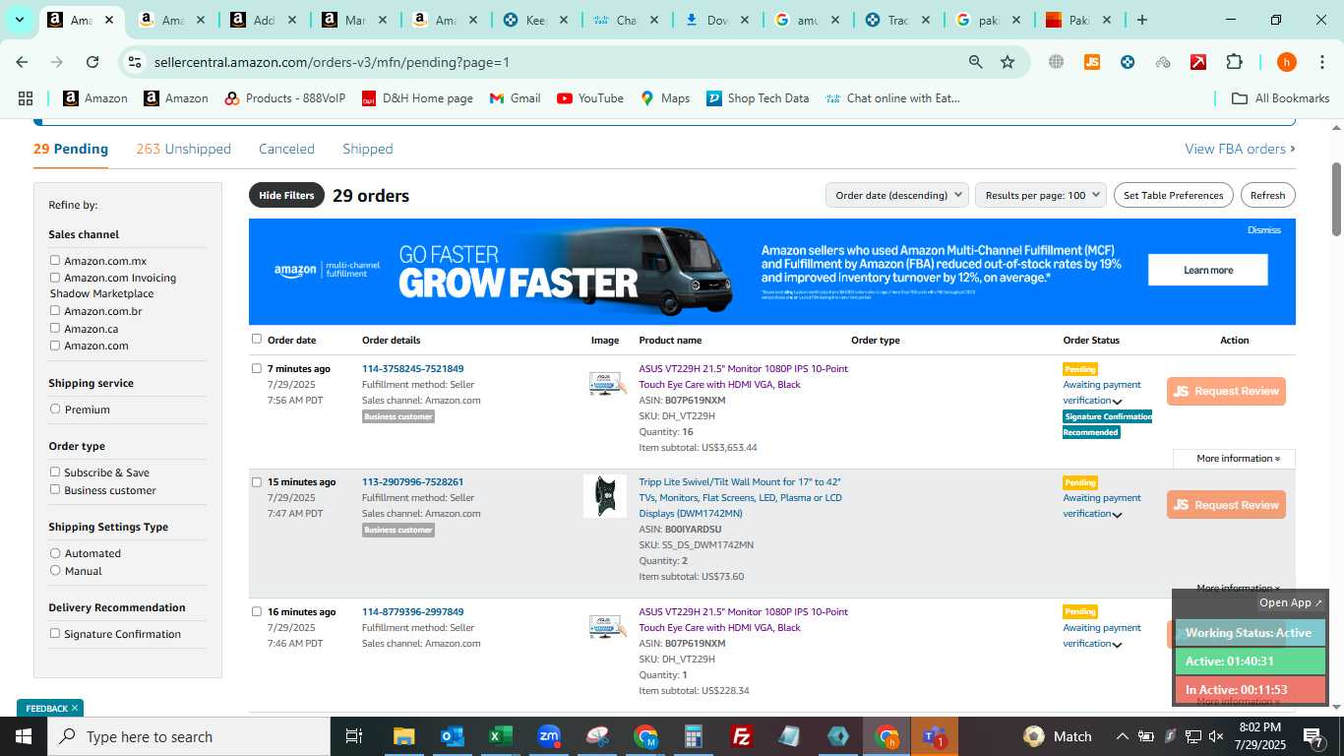Open Products - 888VoIP bookmark
Image resolution: width=1344 pixels, height=756 pixels.
pyautogui.click(x=284, y=98)
